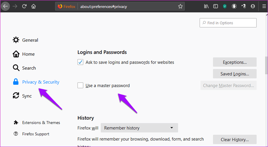View the Saved Logins… button

point(234,74)
